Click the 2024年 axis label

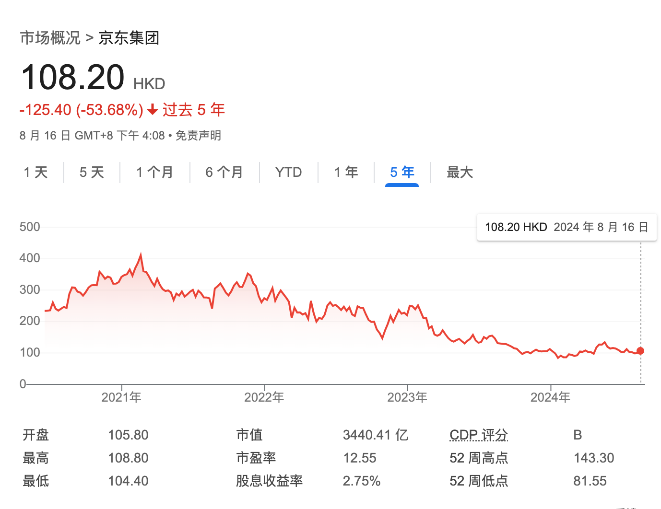coord(550,397)
